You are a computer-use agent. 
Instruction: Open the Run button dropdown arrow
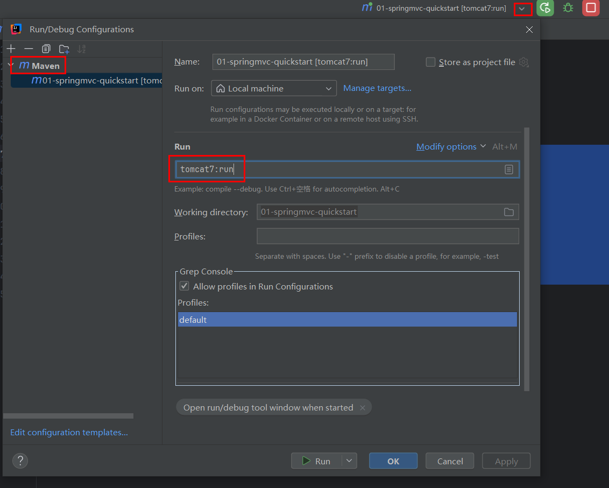[349, 461]
